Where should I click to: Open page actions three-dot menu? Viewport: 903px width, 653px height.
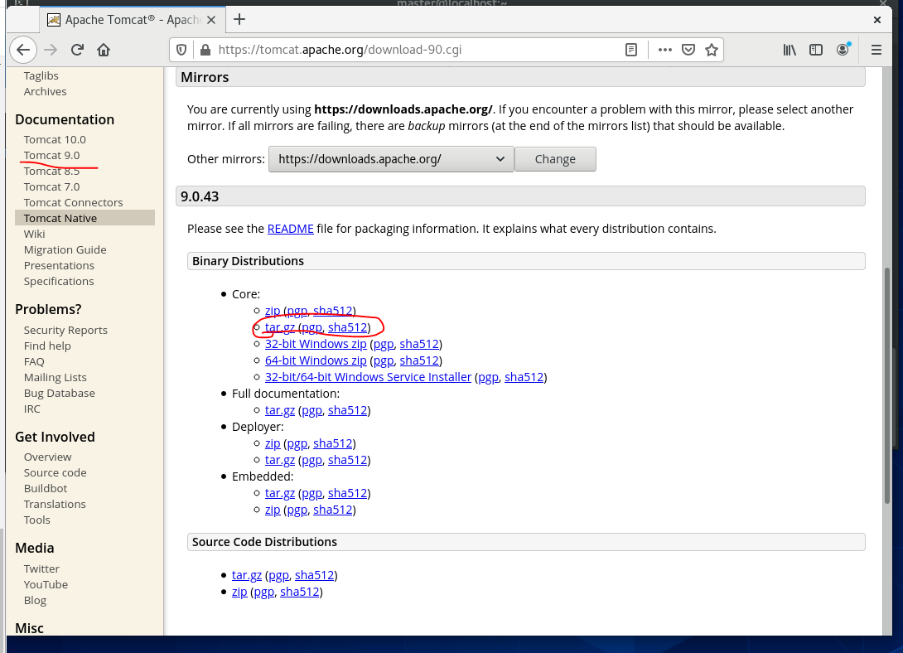[x=665, y=50]
